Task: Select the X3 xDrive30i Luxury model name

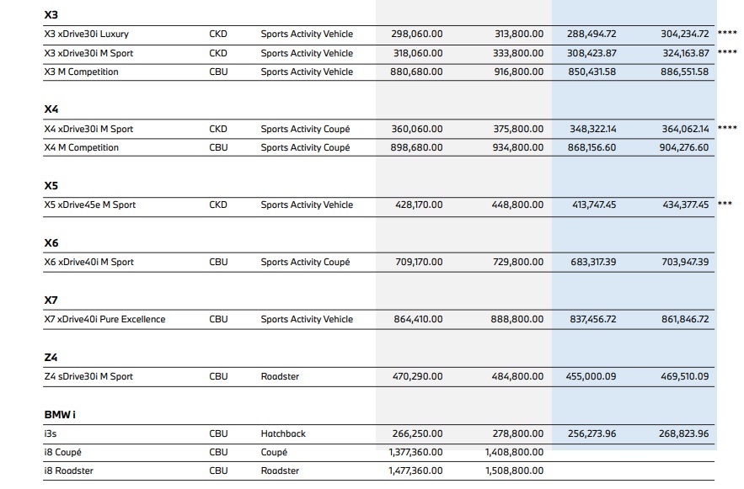Action: (86, 35)
